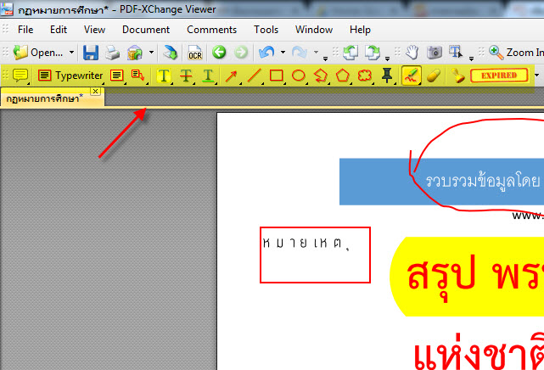Select the Select Text tool
Image resolution: width=544 pixels, height=370 pixels.
point(456,53)
